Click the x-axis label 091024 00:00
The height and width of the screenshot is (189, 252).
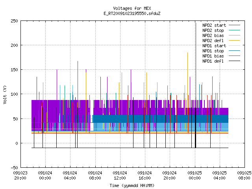point(45,176)
